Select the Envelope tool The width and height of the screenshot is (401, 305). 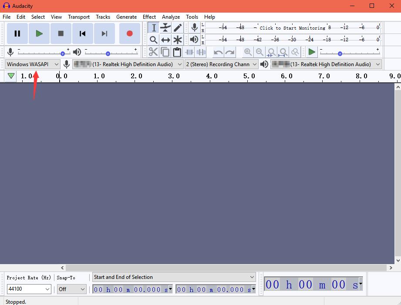point(165,27)
